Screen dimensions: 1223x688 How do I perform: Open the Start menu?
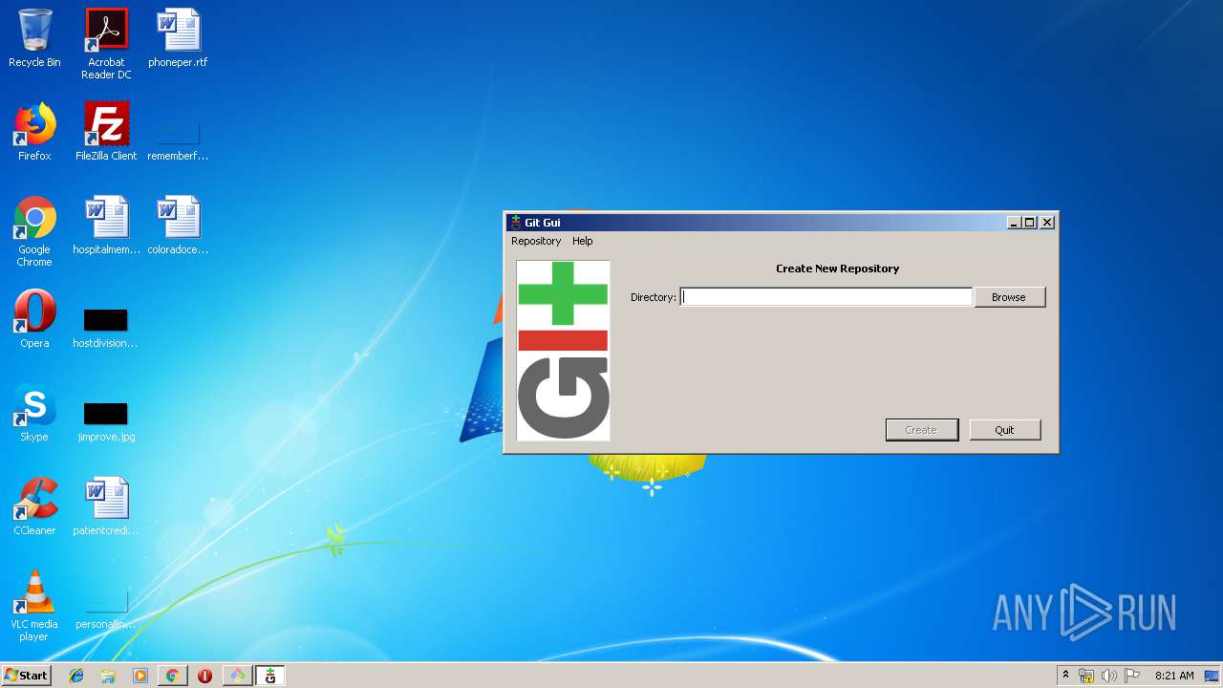(26, 676)
